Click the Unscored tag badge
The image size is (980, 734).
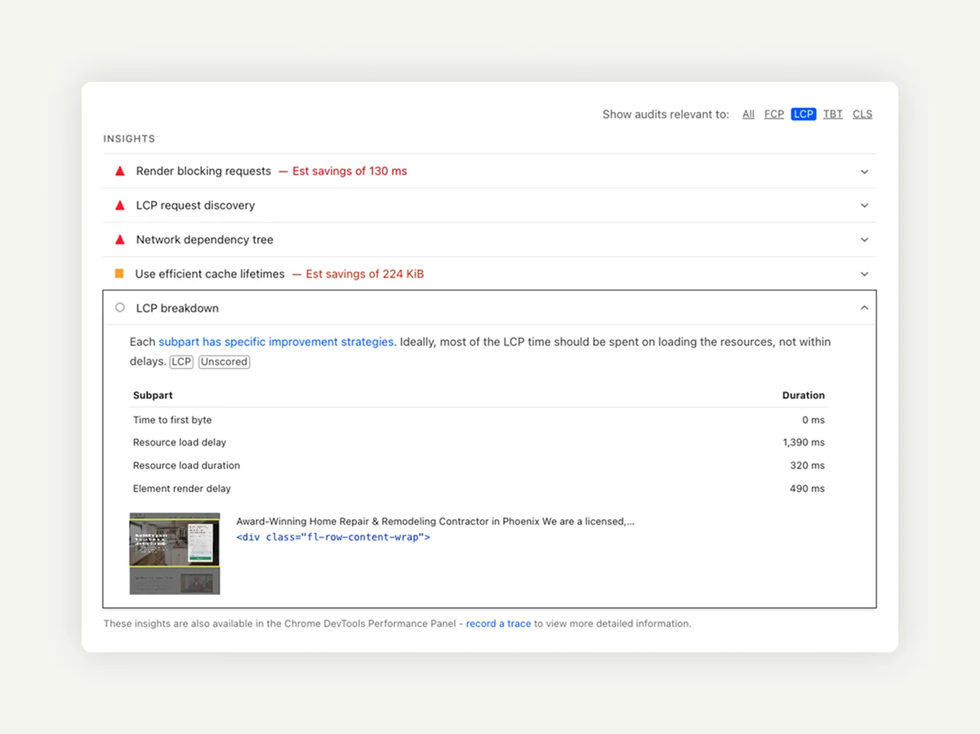click(x=224, y=362)
